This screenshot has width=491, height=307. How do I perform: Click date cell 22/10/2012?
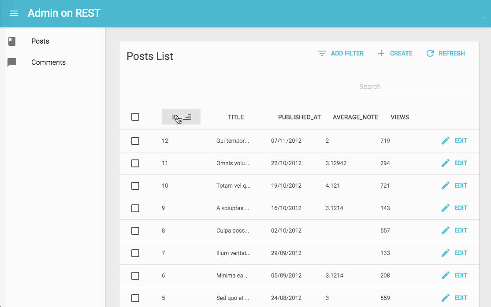[x=286, y=163]
